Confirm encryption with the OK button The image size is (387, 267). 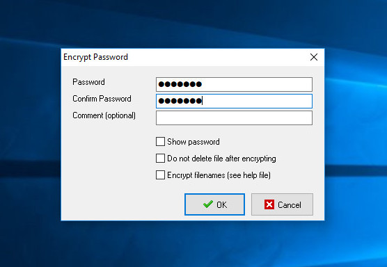point(214,204)
